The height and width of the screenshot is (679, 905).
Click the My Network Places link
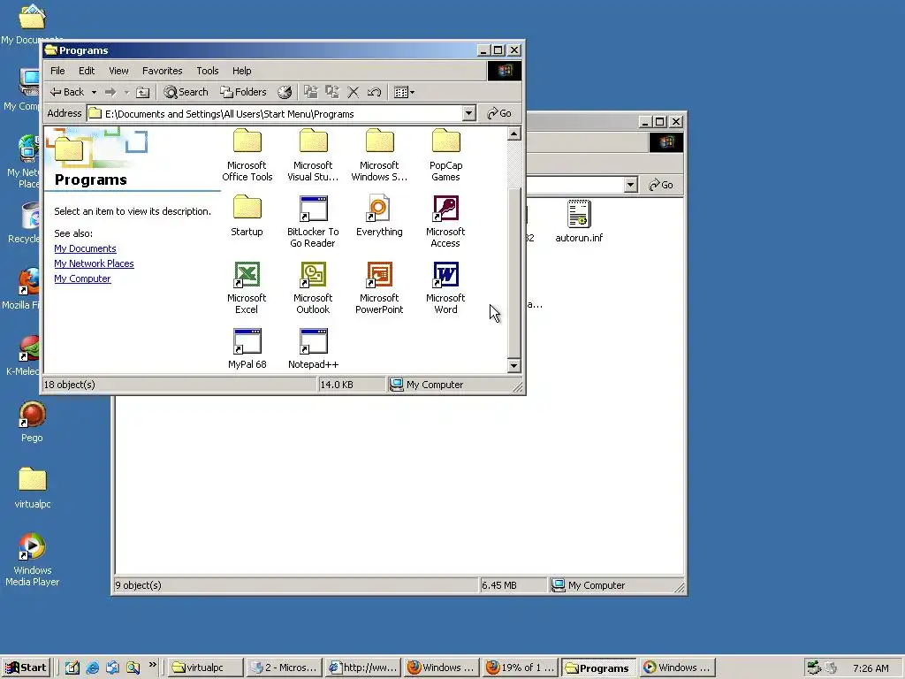click(x=94, y=263)
